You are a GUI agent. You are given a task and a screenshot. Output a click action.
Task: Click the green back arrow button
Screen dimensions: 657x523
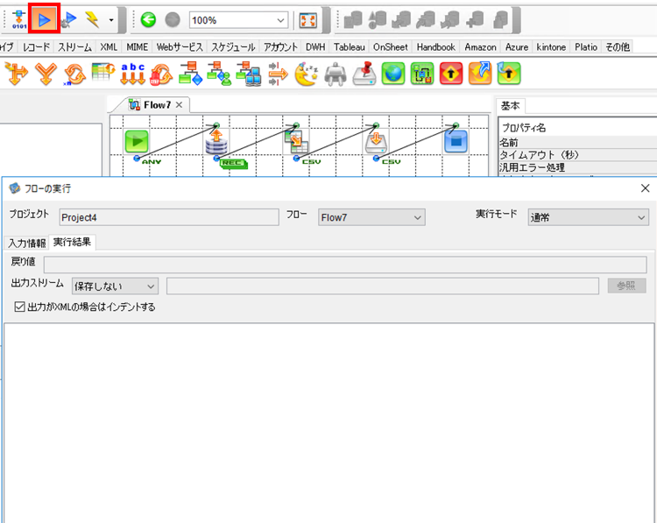point(148,19)
